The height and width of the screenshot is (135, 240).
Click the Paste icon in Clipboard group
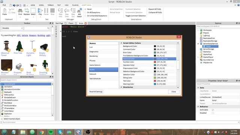tap(4, 11)
